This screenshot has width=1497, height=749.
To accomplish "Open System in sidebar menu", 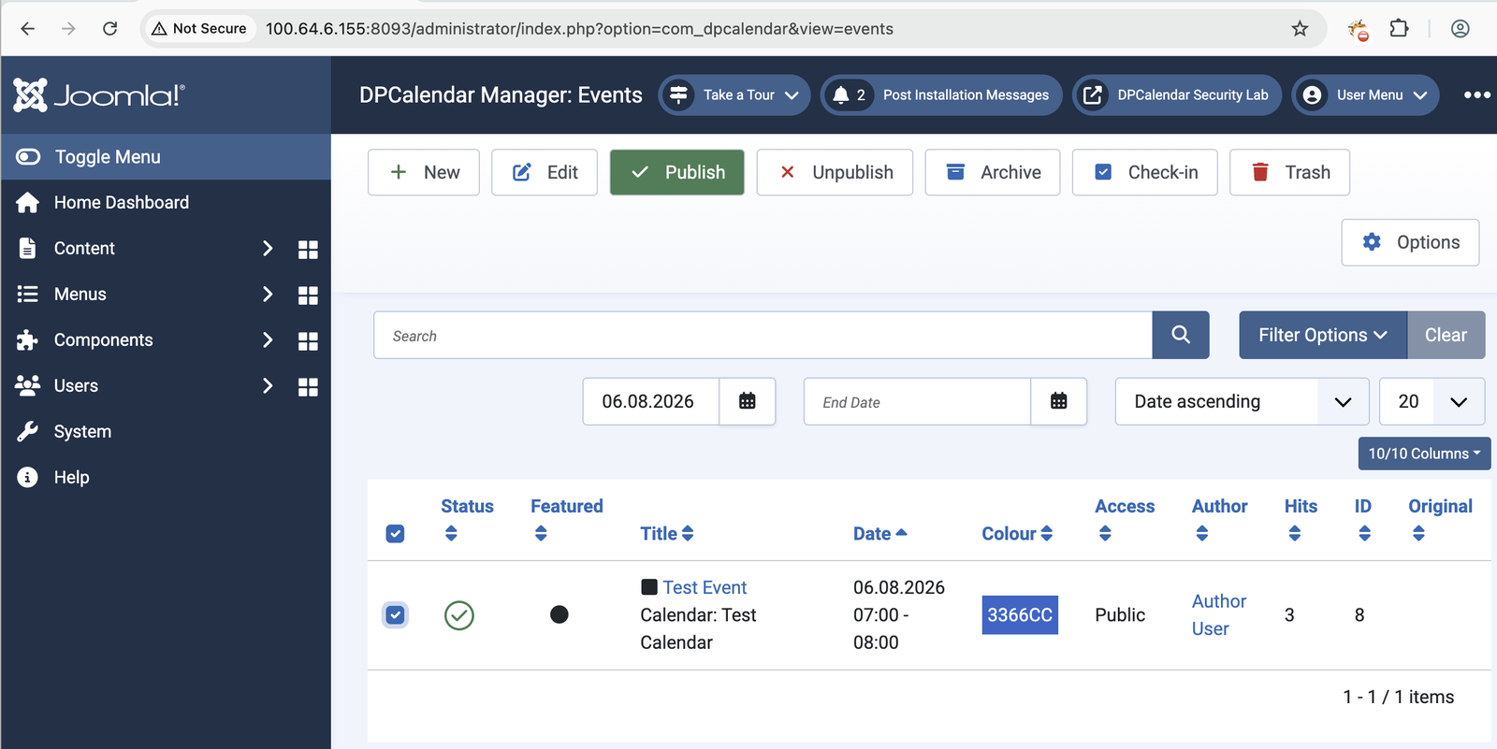I will point(82,431).
